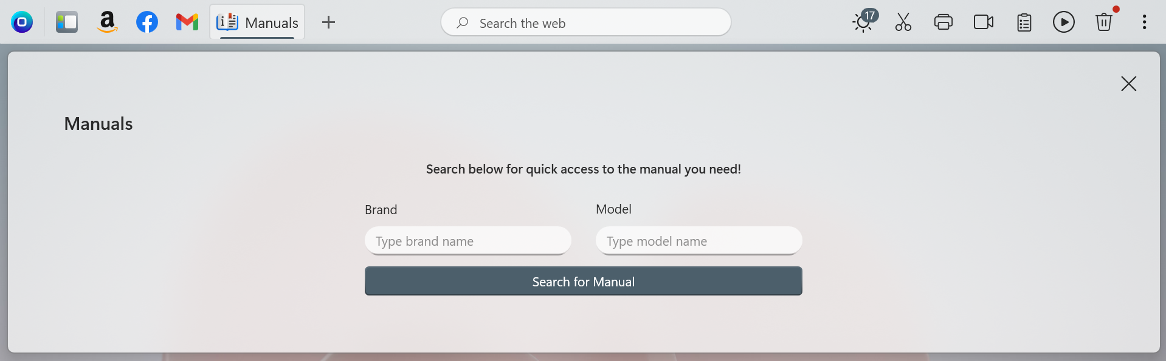The width and height of the screenshot is (1166, 361).
Task: Open a new tab with plus icon
Action: (328, 22)
